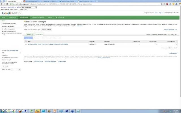181x113 pixels.
Task: Select All online campaigns in sidebar
Action: coord(8,29)
